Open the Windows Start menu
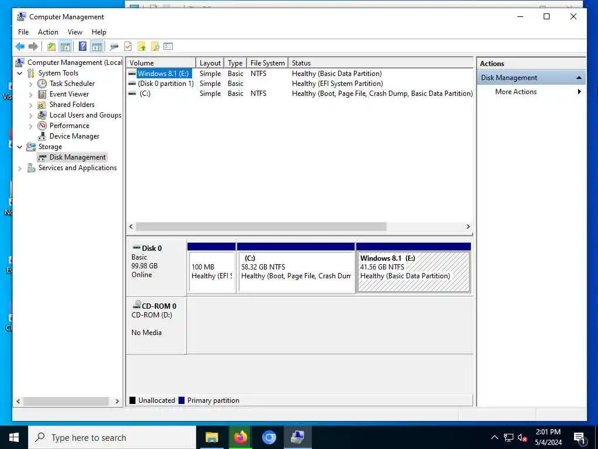Image resolution: width=598 pixels, height=449 pixels. tap(14, 437)
